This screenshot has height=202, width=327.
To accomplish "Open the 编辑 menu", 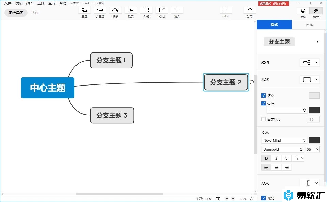I will 19,3.
